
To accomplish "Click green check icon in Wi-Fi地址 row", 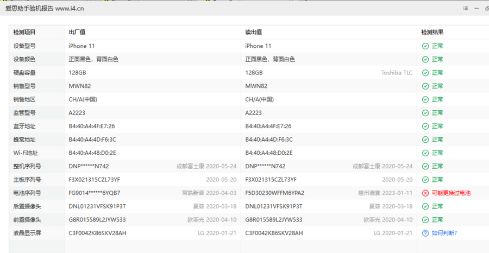I will pos(425,153).
